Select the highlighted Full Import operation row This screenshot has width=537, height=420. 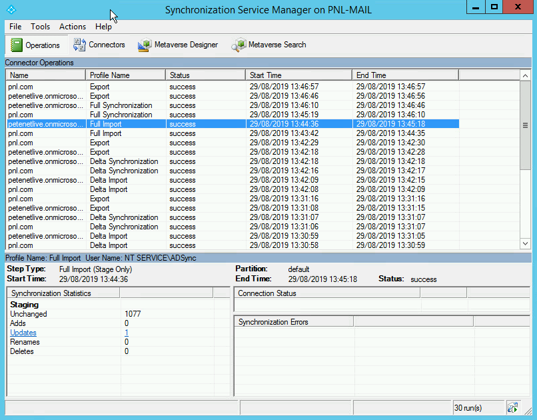click(200, 123)
